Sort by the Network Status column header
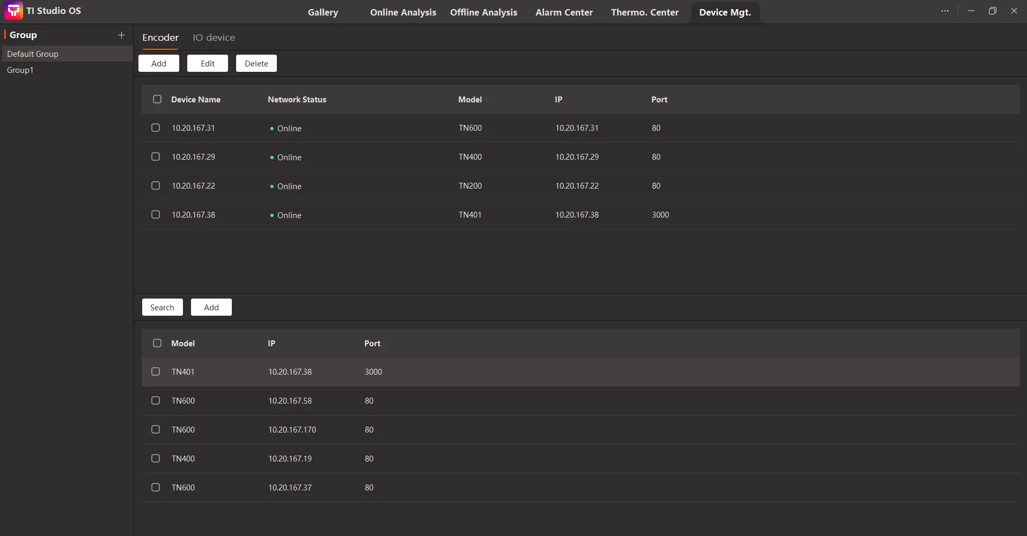This screenshot has height=536, width=1027. pyautogui.click(x=297, y=100)
